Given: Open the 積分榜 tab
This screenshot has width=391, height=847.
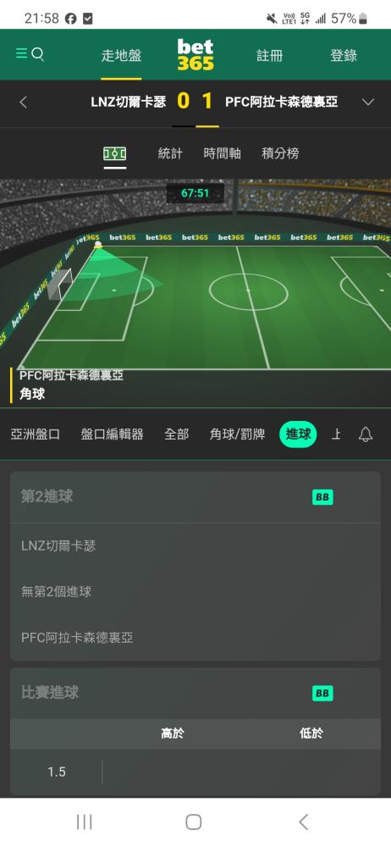Looking at the screenshot, I should [280, 154].
